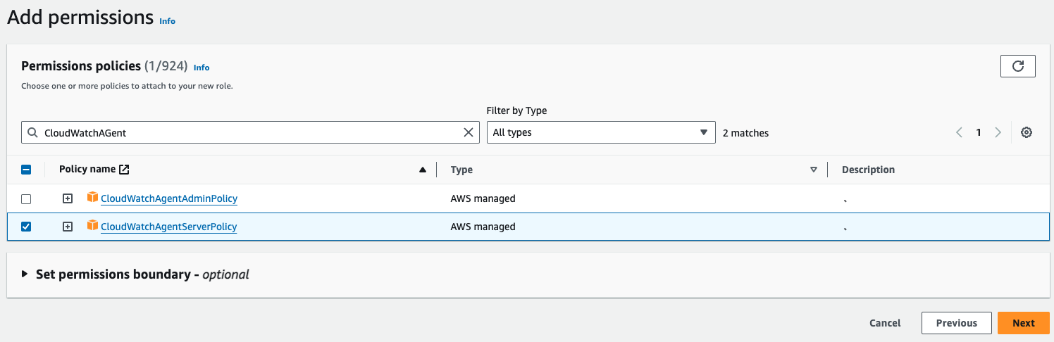Click the Cancel button

point(885,323)
